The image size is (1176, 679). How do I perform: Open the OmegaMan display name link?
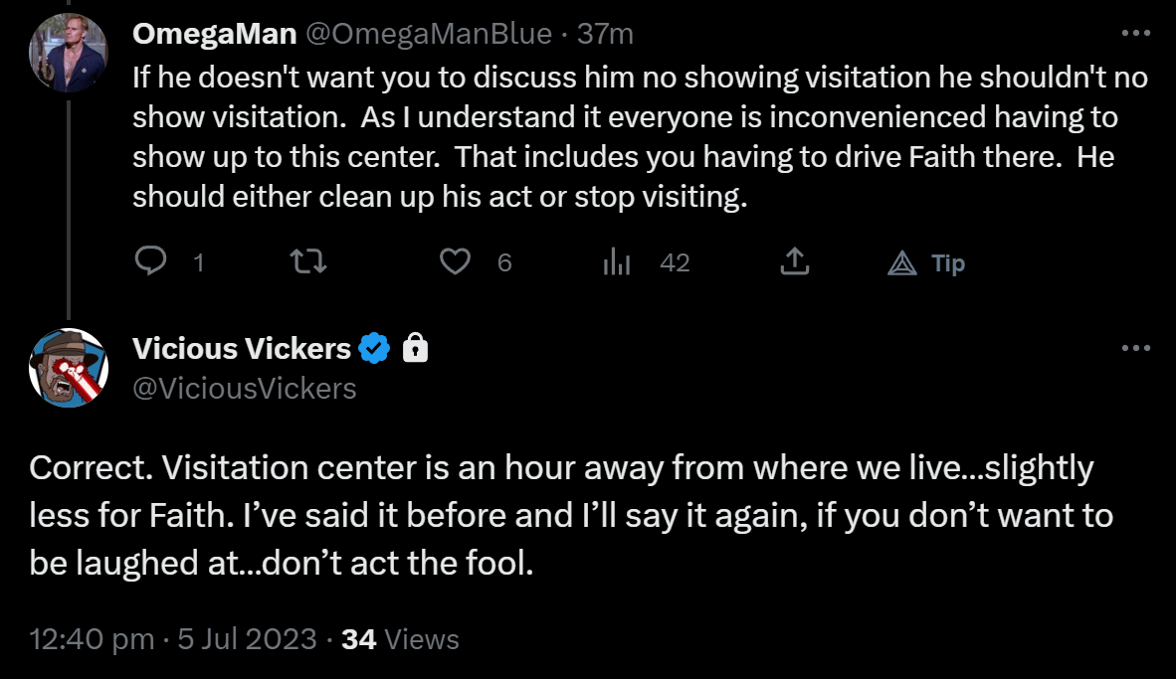point(215,34)
